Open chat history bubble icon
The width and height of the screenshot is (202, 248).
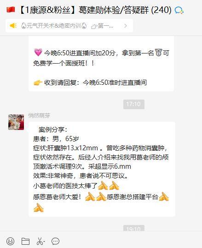(55, 242)
